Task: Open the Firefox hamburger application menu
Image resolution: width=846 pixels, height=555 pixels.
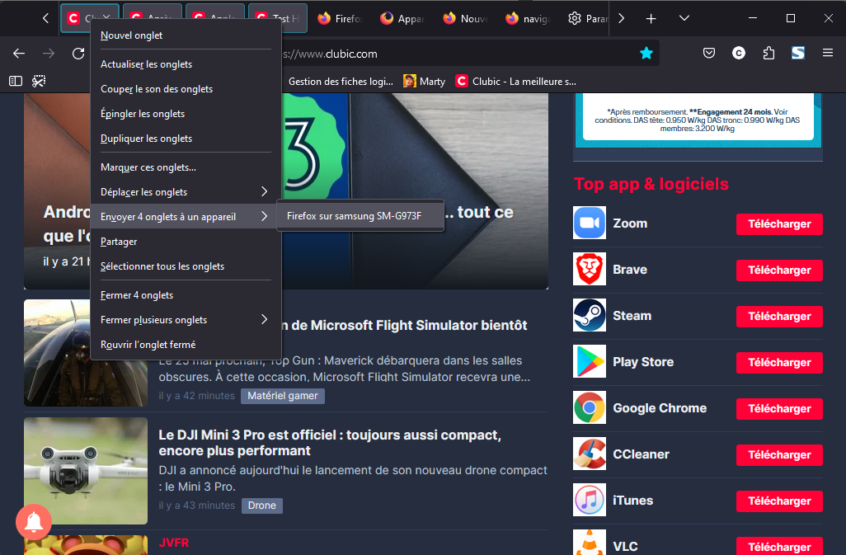Action: click(x=828, y=53)
